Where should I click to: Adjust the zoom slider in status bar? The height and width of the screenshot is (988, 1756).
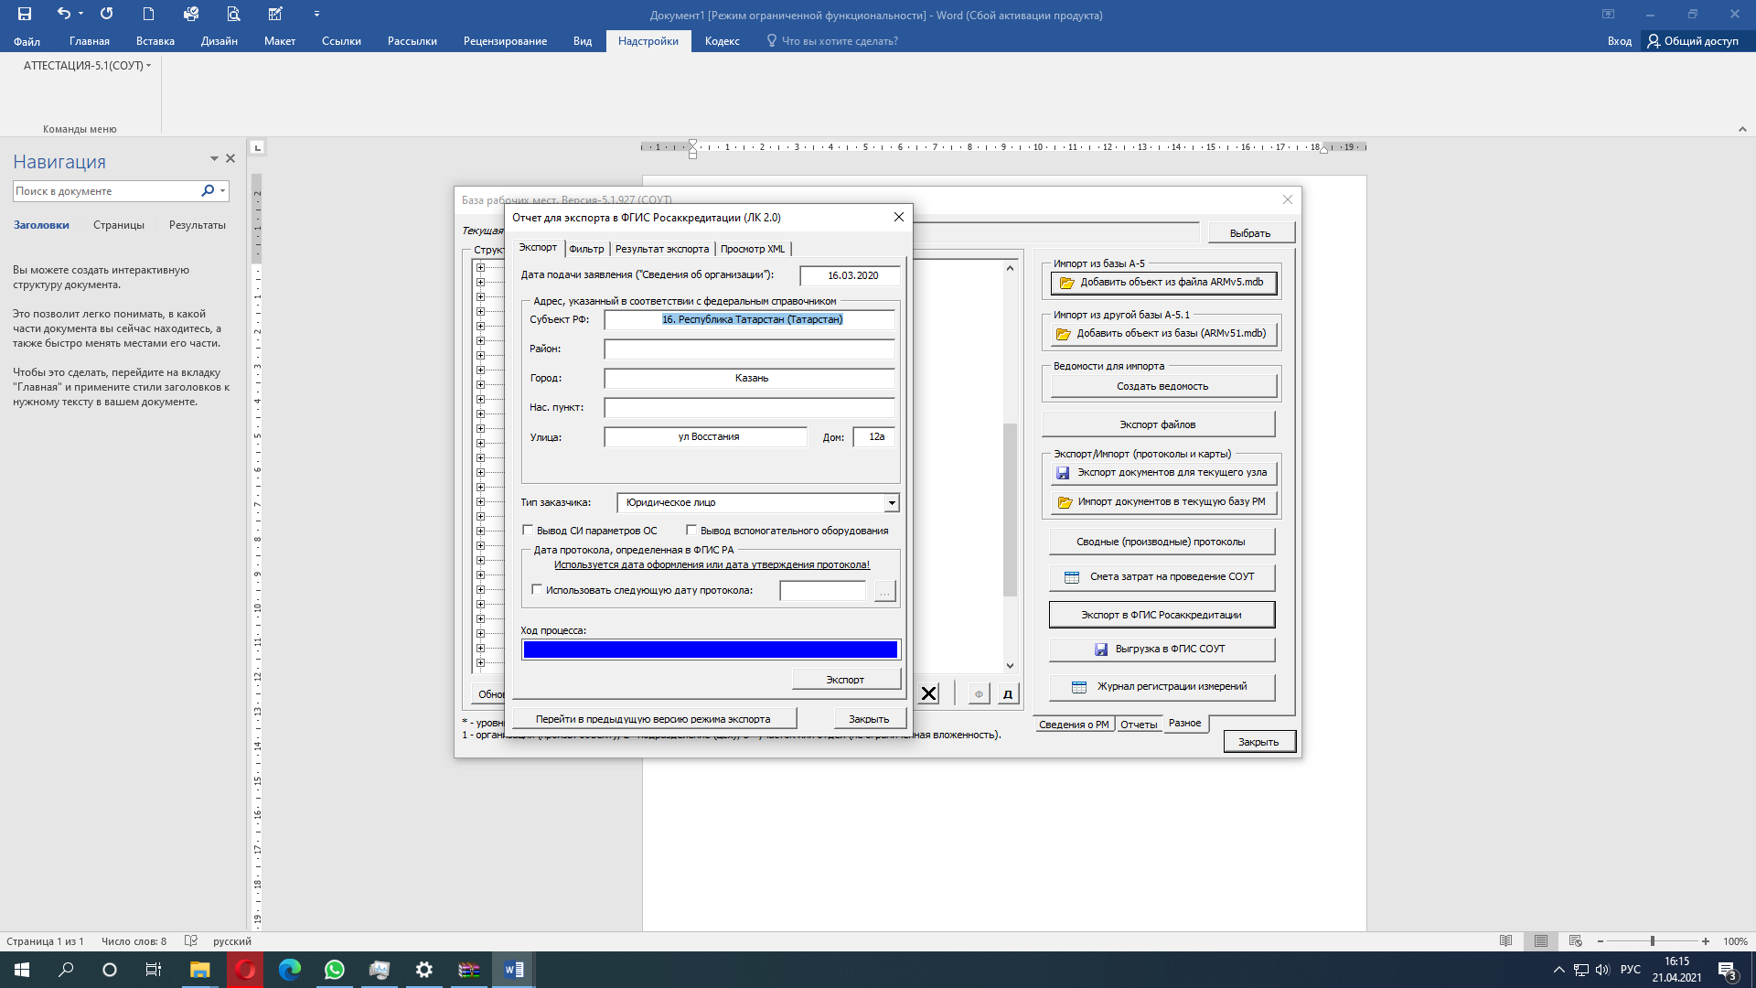(x=1653, y=941)
